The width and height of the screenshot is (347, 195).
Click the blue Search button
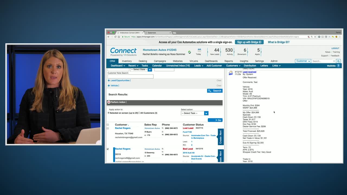[215, 91]
